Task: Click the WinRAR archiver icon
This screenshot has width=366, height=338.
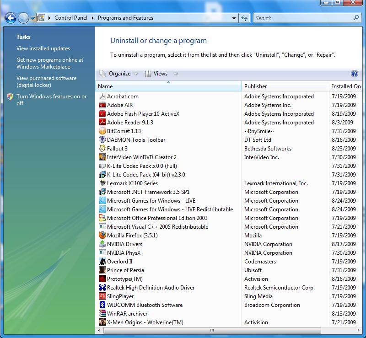Action: tap(102, 314)
